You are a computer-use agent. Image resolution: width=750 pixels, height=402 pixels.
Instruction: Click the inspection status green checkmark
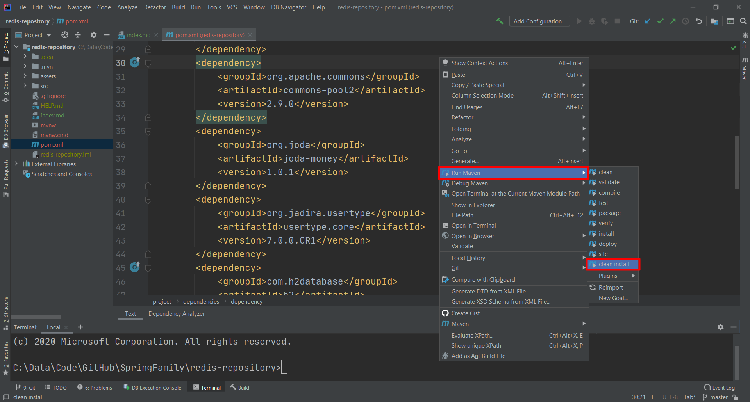pos(734,48)
